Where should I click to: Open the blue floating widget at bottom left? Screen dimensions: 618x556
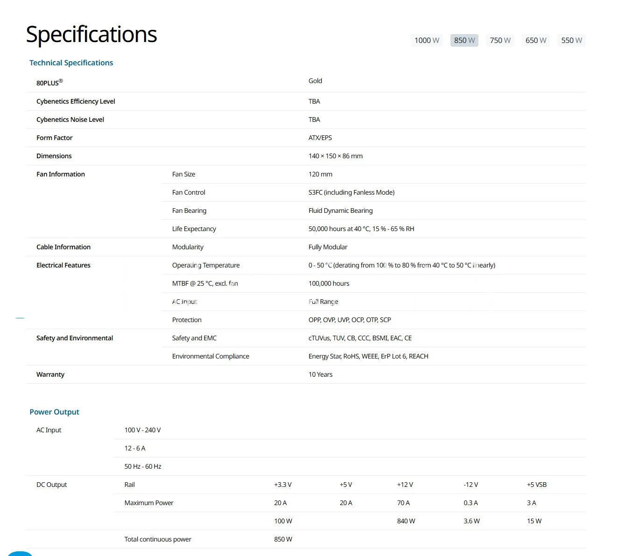(x=20, y=554)
